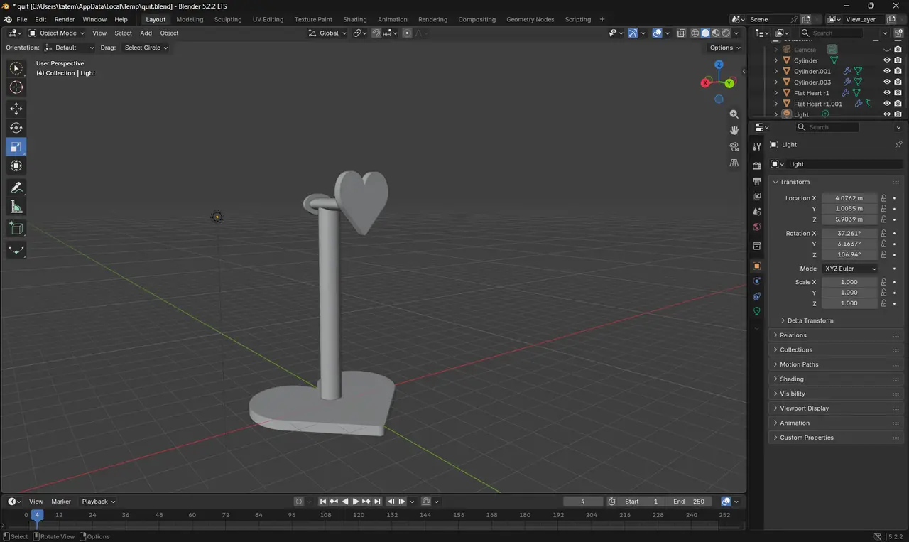Open the Global transform orientation dropdown

[328, 33]
